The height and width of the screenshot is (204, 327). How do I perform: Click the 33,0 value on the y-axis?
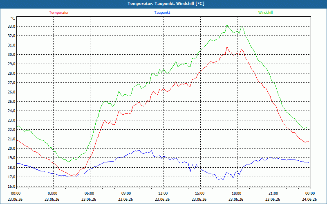pyautogui.click(x=11, y=27)
